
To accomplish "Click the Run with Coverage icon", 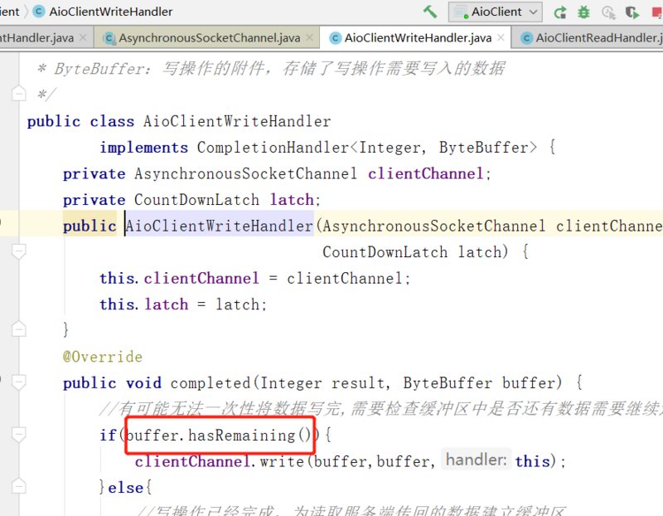I will [x=632, y=12].
